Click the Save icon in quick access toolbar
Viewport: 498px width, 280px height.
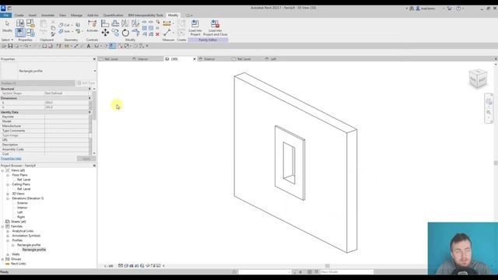10,46
